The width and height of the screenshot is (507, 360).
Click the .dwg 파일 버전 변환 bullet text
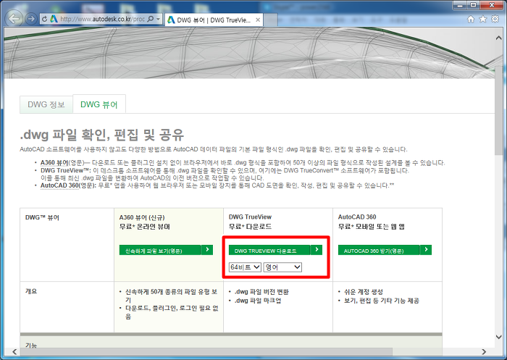click(261, 292)
